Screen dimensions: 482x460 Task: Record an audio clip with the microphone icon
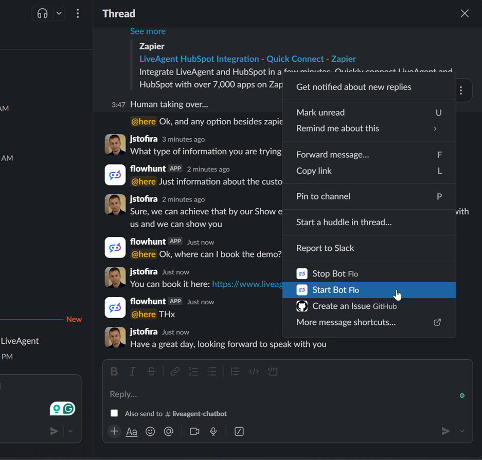(x=213, y=431)
